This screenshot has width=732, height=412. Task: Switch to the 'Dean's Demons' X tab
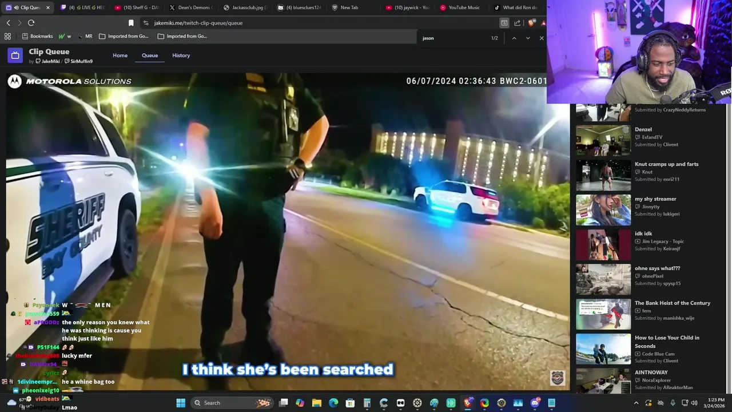191,7
